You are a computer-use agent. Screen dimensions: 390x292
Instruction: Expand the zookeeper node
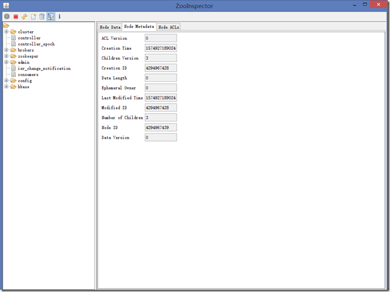[x=6, y=56]
